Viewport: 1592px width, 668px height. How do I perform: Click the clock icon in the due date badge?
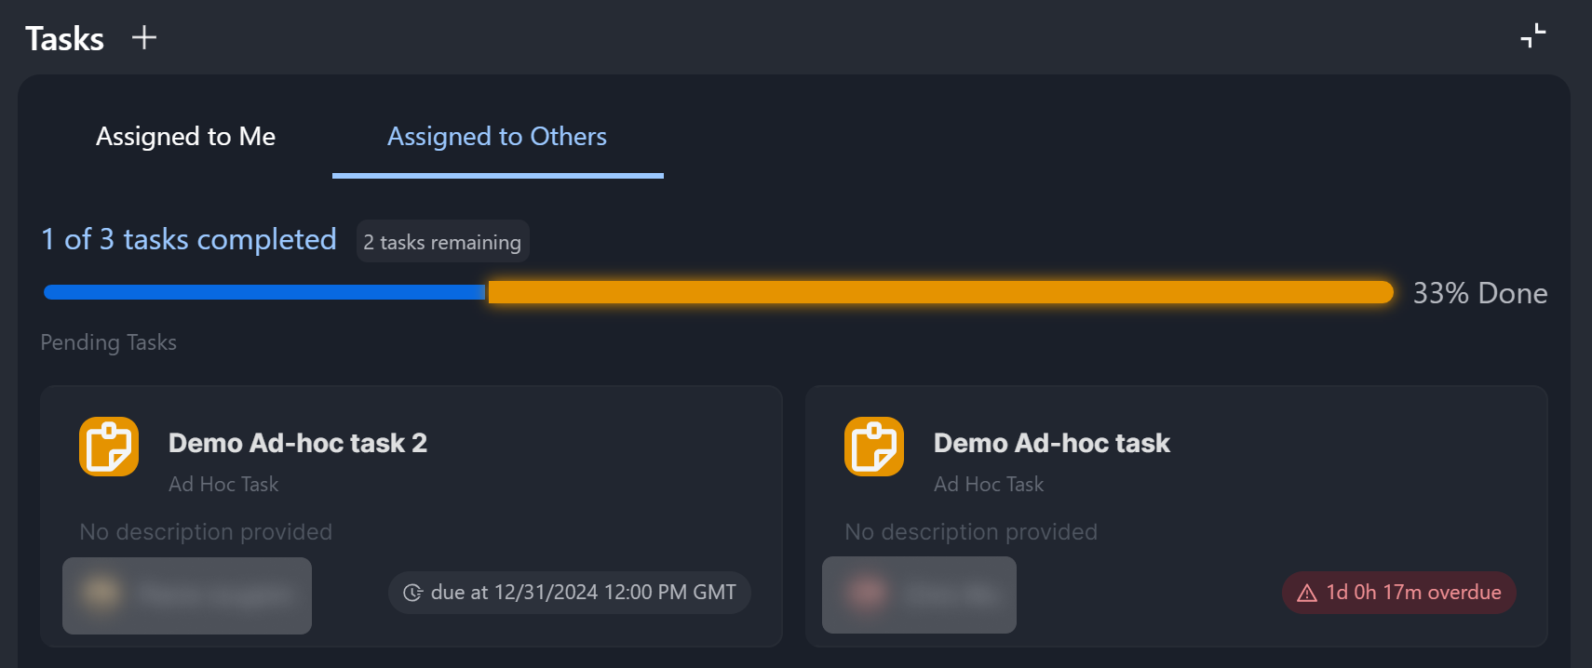click(412, 593)
